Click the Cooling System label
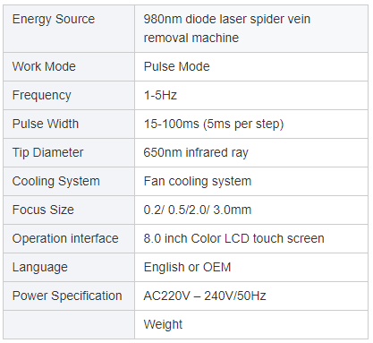Screen dimensions: 373x343 56,181
